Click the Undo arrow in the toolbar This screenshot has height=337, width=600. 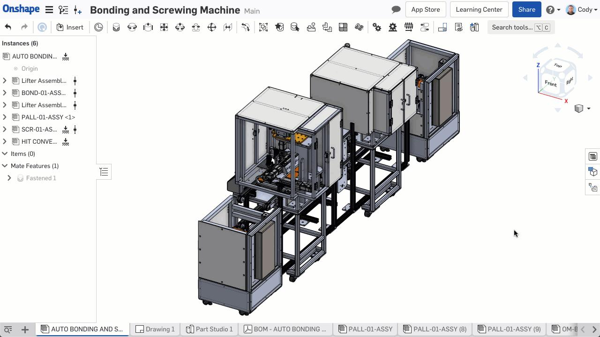(x=8, y=27)
